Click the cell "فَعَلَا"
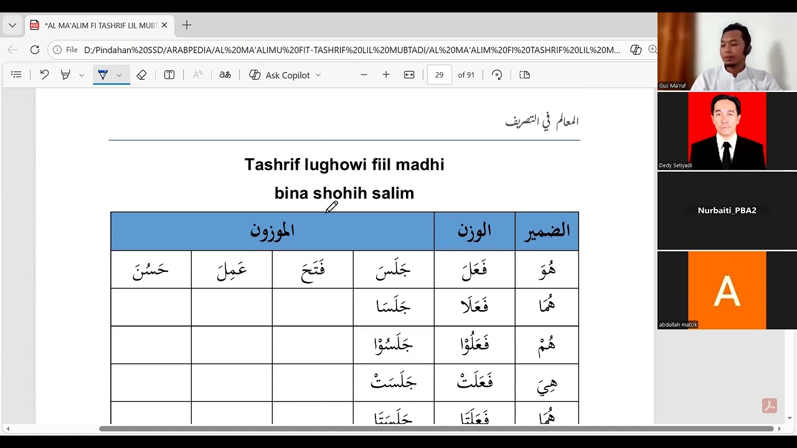The height and width of the screenshot is (448, 797). click(474, 307)
